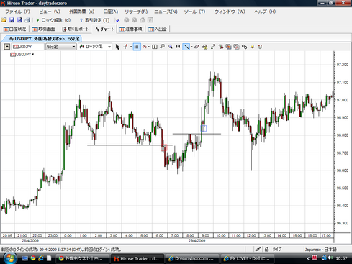This screenshot has height=264, width=352.
Task: Click the green-red arrows icon
Action: [x=213, y=47]
